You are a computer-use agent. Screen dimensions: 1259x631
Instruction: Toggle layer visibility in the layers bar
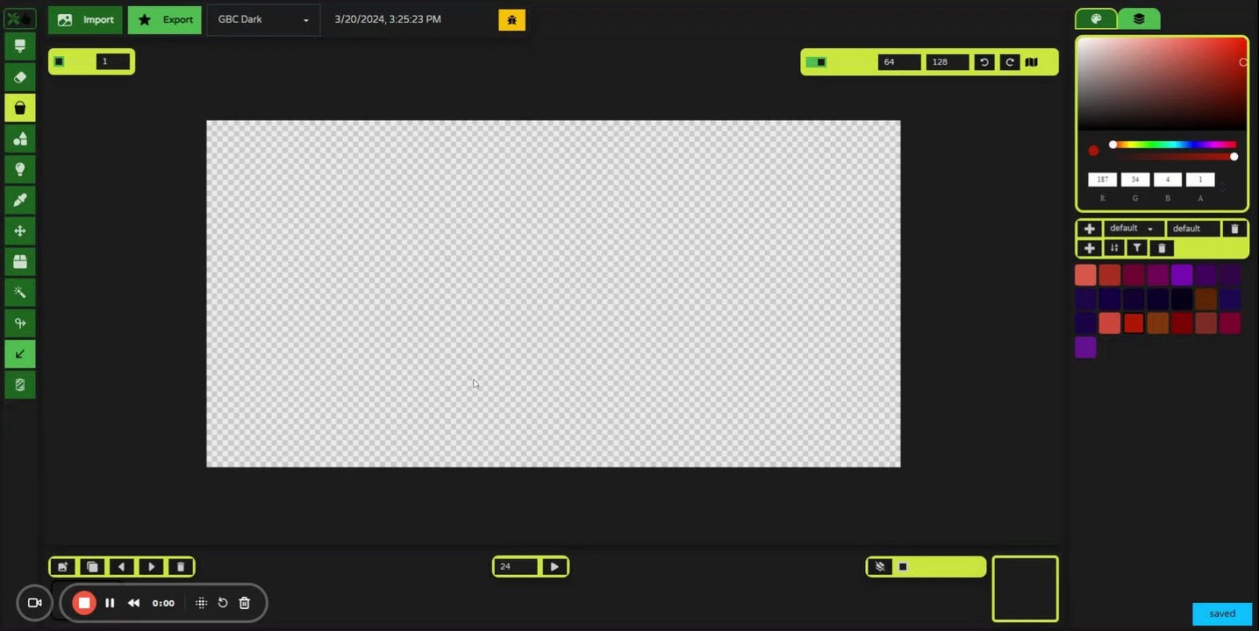pos(879,566)
